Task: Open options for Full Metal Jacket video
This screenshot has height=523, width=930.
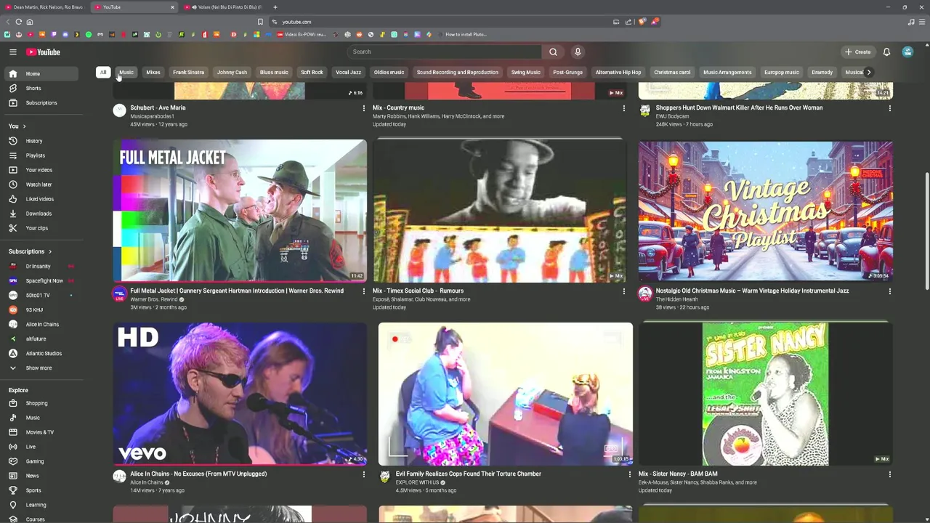Action: [364, 291]
